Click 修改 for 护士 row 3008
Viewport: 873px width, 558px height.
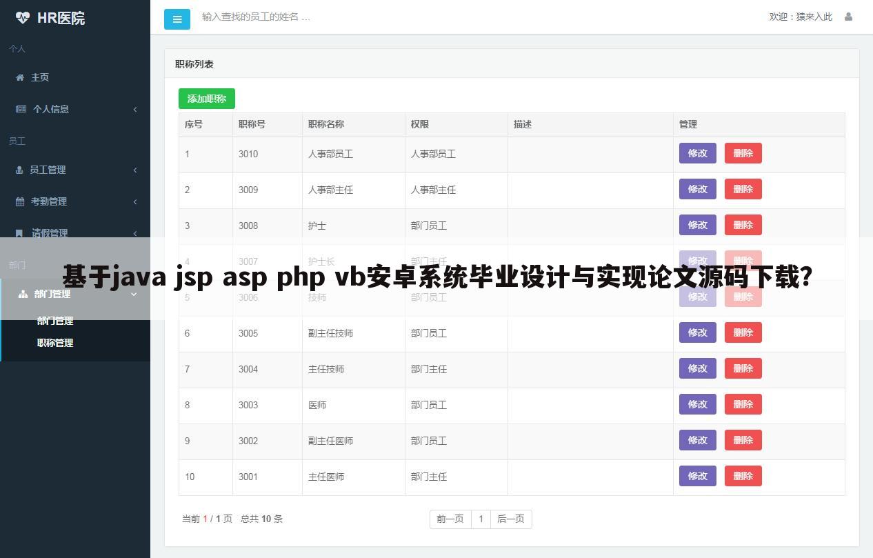698,225
